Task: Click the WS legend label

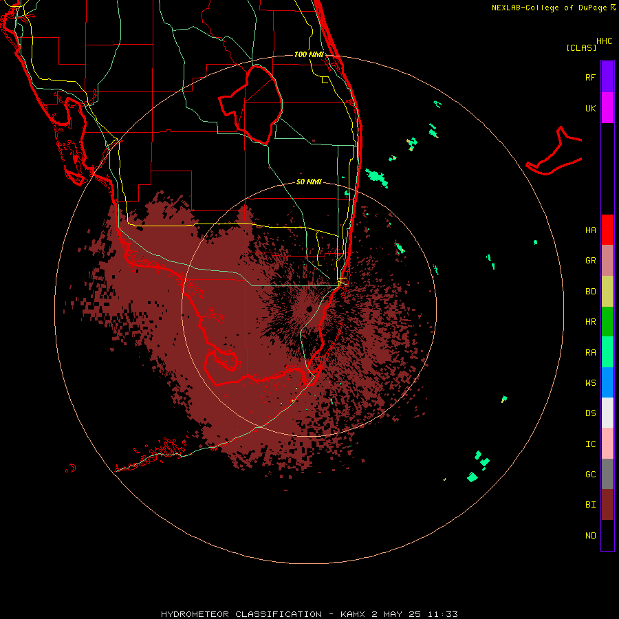Action: tap(590, 382)
